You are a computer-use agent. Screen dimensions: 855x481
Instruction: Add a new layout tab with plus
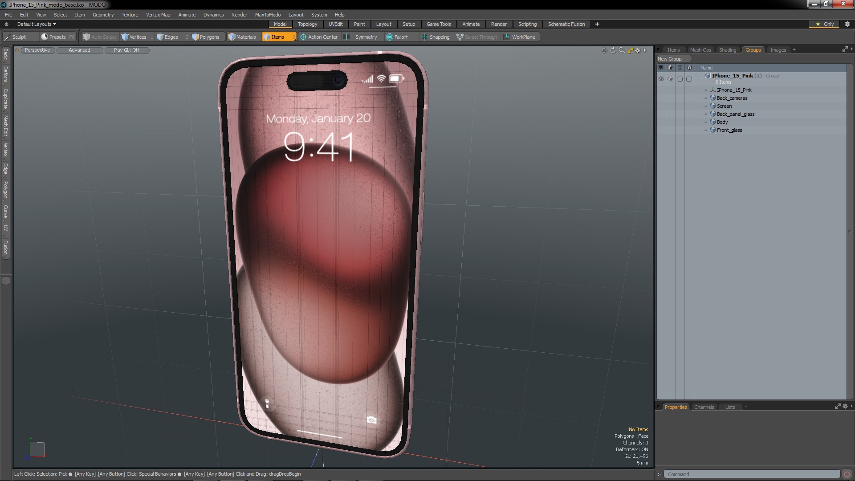(597, 24)
